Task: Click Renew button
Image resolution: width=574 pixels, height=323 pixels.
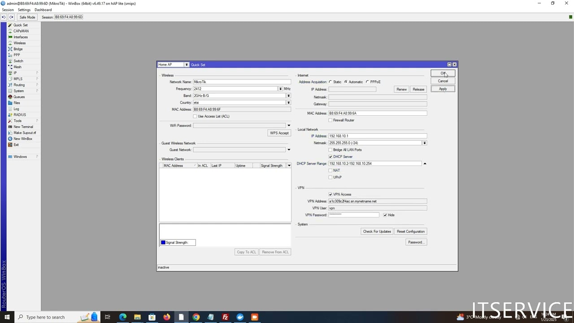Action: (x=401, y=89)
